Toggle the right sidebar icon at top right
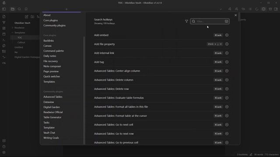The height and width of the screenshot is (157, 280). pos(276,9)
